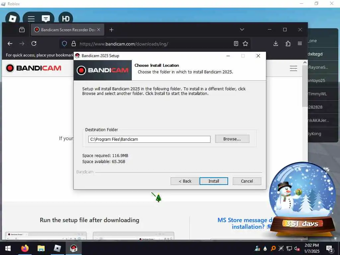Click the orange magnifier tray icon
Viewport: 340px width, 255px height.
tap(273, 248)
